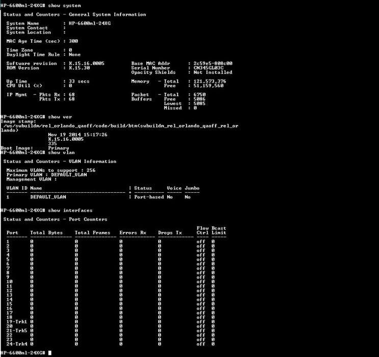Select 'Daylight Time Rule' value None
Viewport: 379px width, 357px height.
pos(74,55)
